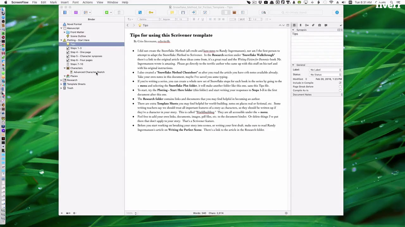Click the Inspector lock icon
The height and width of the screenshot is (227, 405).
coord(341,25)
